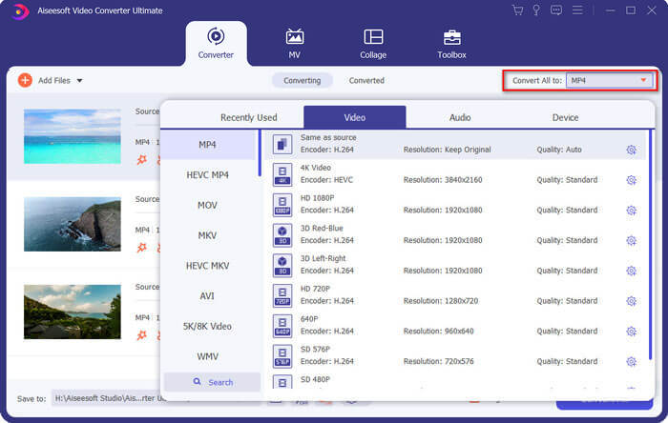Open settings gear for Same as source

click(x=631, y=150)
